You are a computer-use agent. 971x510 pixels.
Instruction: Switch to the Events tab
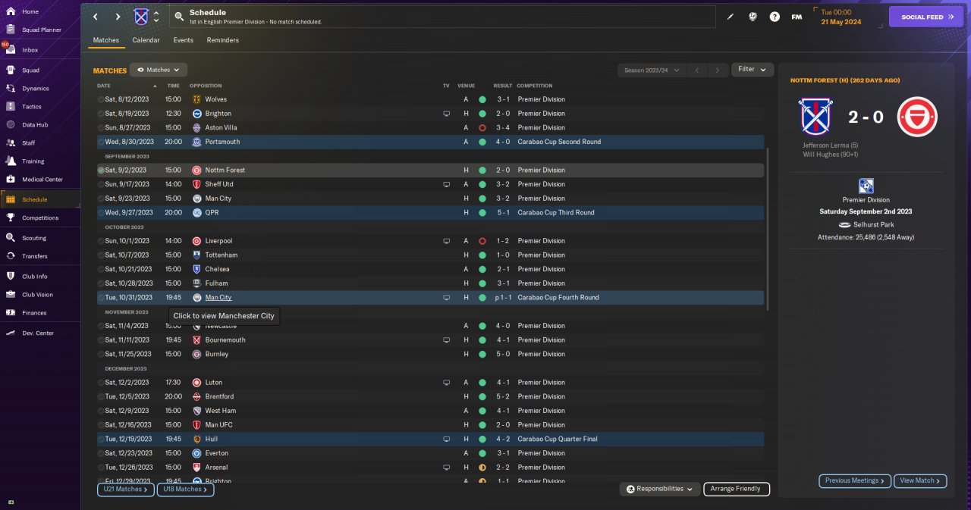click(x=183, y=40)
